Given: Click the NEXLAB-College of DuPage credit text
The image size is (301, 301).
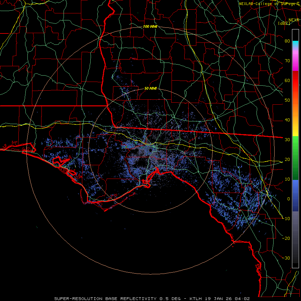Looking at the screenshot, I should click(x=269, y=4).
